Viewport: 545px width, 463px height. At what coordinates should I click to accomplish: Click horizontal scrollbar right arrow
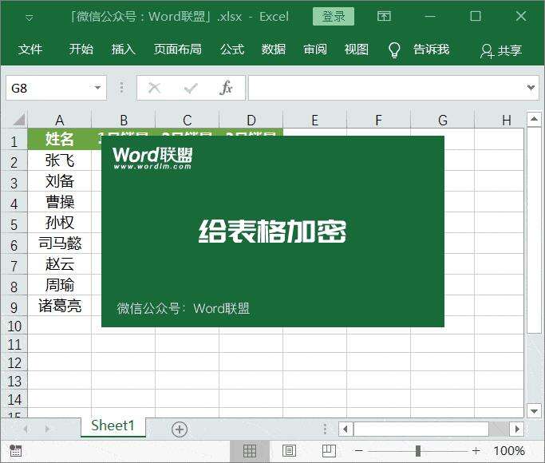[517, 429]
